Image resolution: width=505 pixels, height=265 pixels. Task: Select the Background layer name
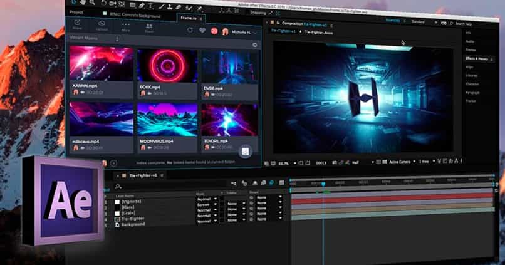coord(133,224)
